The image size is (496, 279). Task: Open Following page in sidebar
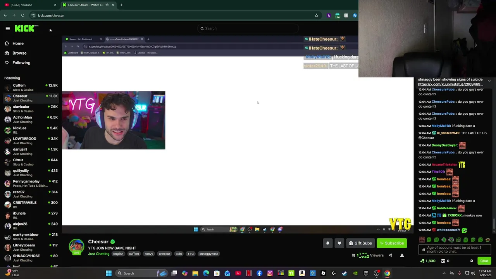[31, 63]
